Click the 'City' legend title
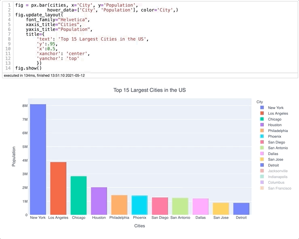 (x=259, y=102)
